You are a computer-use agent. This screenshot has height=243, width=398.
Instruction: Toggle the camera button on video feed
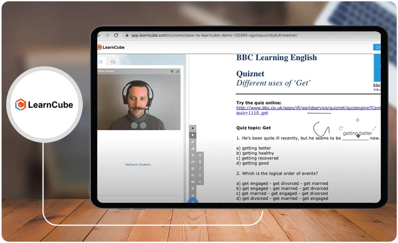point(134,125)
